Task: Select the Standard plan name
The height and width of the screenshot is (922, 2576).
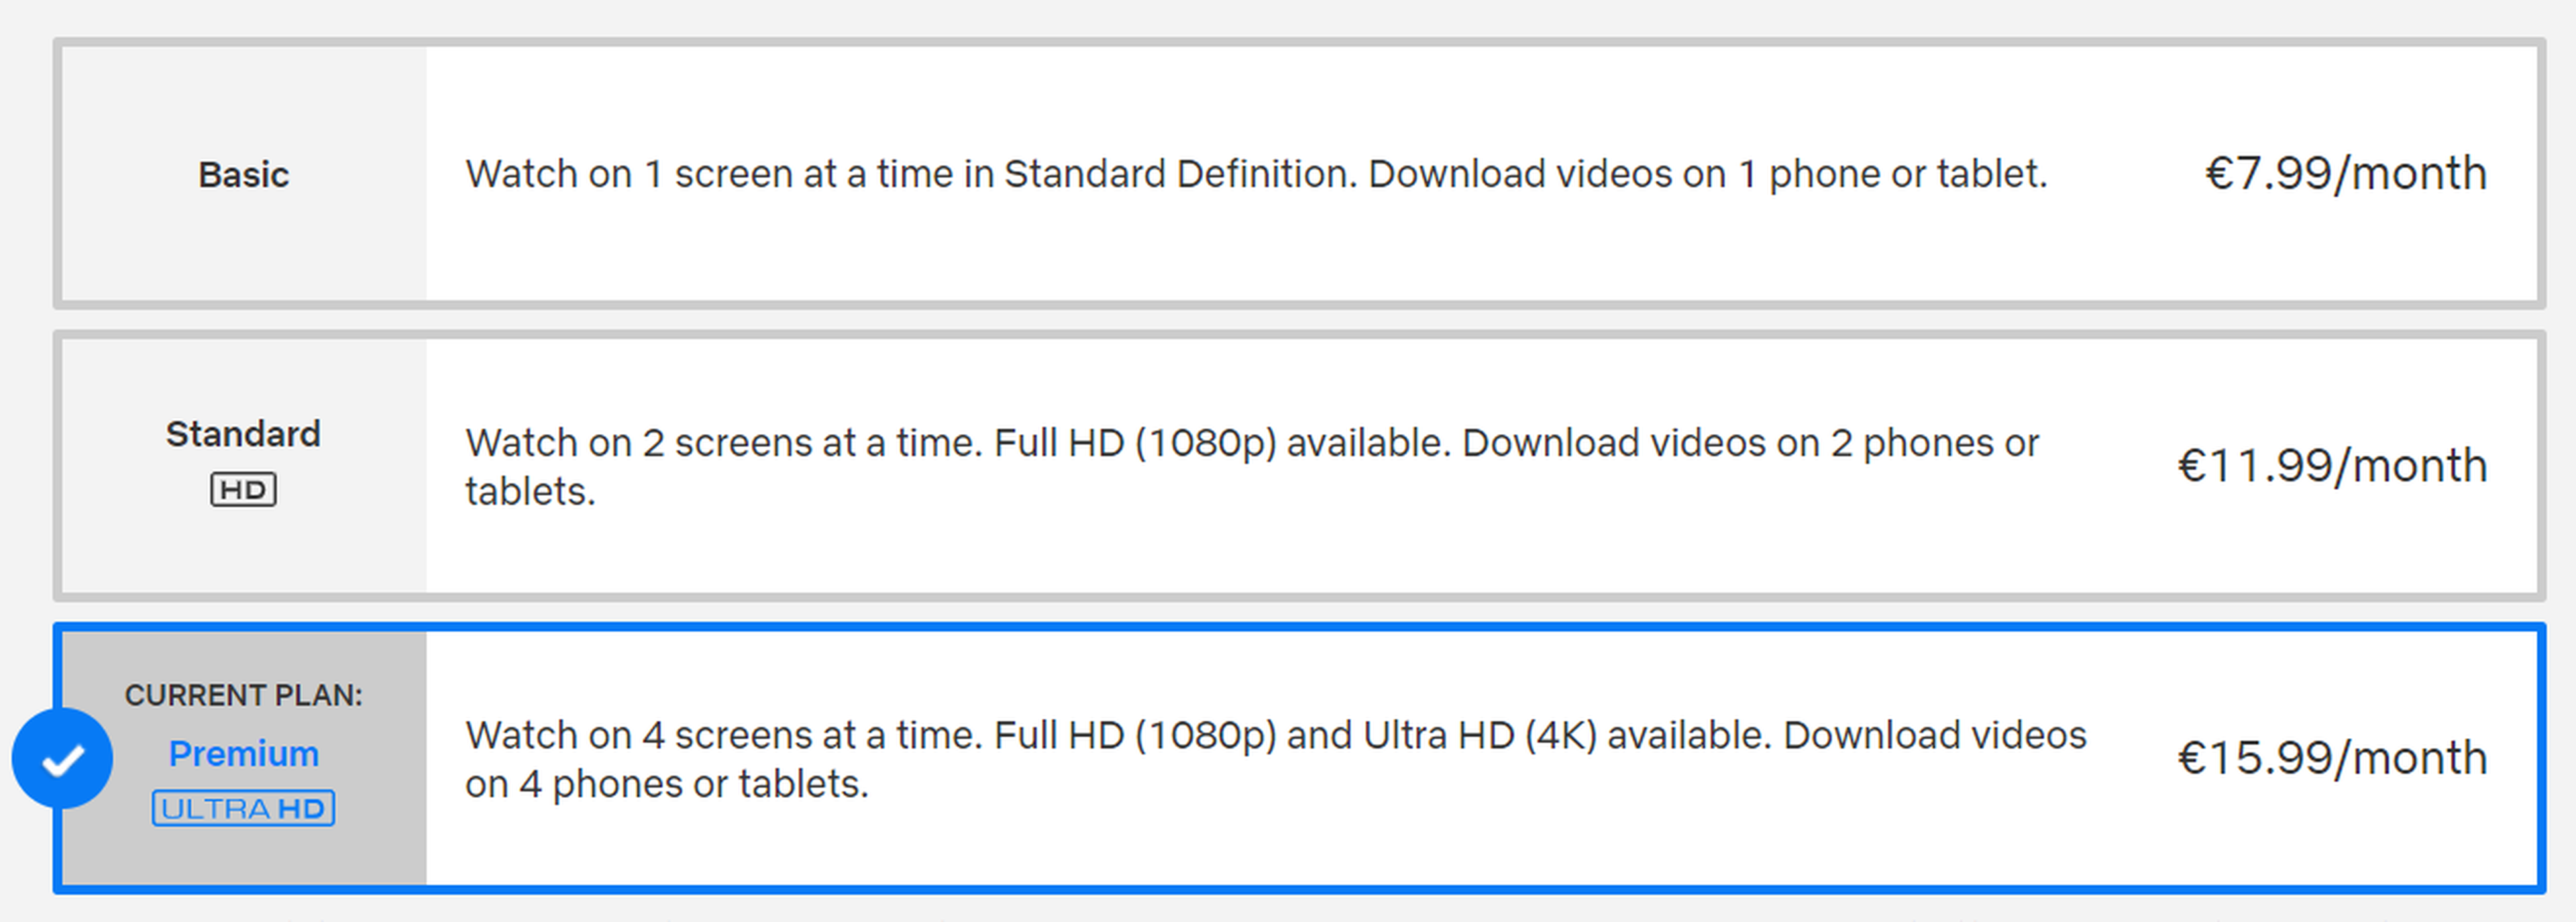Action: (x=243, y=434)
